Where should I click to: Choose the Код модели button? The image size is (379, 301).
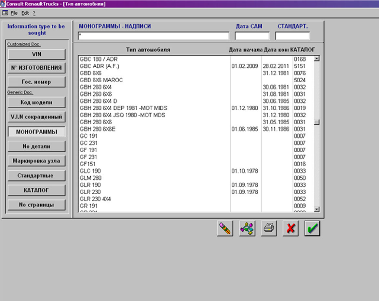(x=37, y=103)
